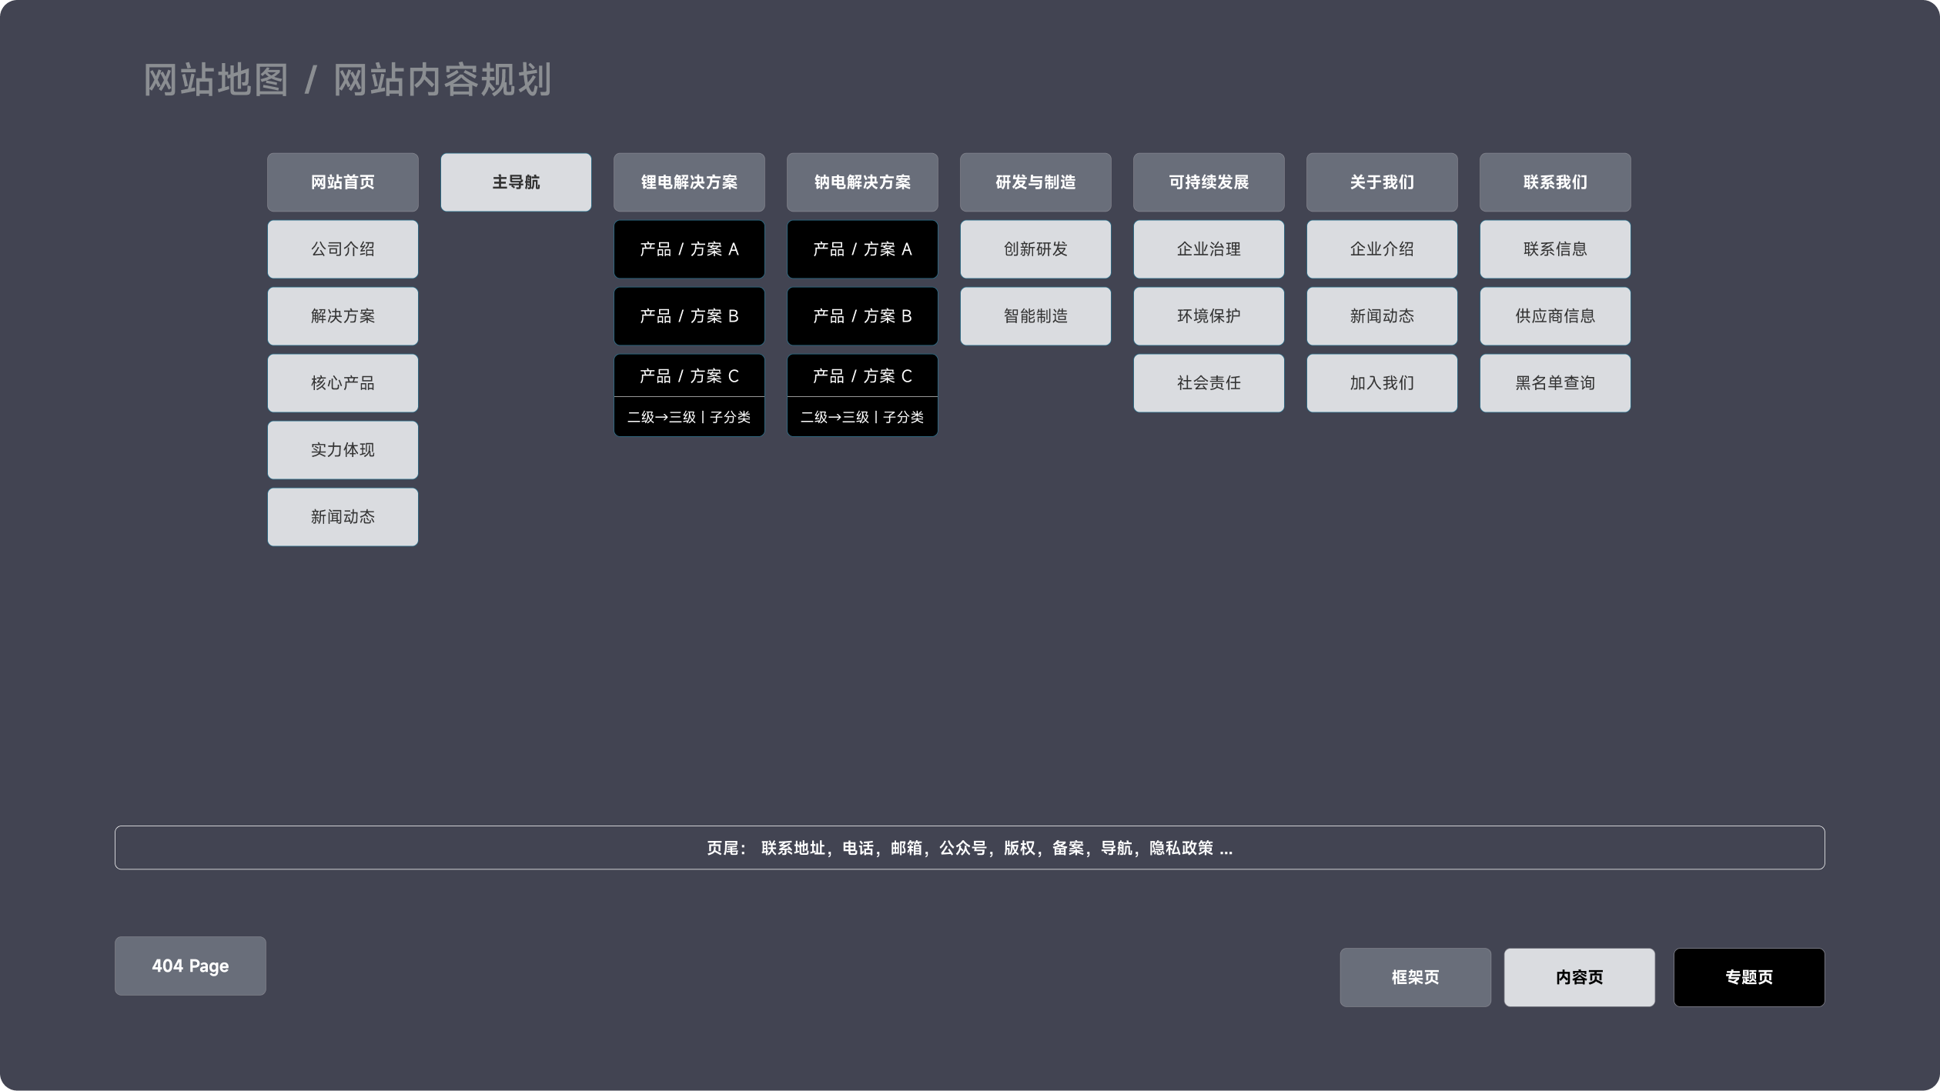The height and width of the screenshot is (1091, 1940).
Task: Click the 框架页 legend swatch
Action: (x=1415, y=977)
